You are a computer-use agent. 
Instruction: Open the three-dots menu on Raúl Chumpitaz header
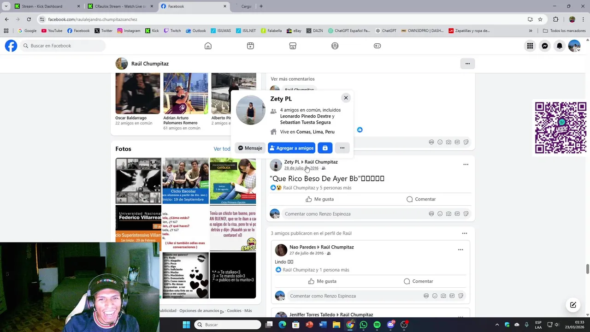point(467,64)
